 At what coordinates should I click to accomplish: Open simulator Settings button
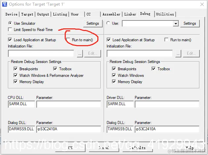point(93,23)
